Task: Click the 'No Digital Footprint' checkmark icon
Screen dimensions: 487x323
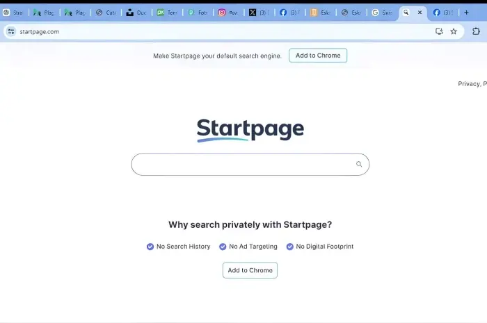Action: pos(290,247)
